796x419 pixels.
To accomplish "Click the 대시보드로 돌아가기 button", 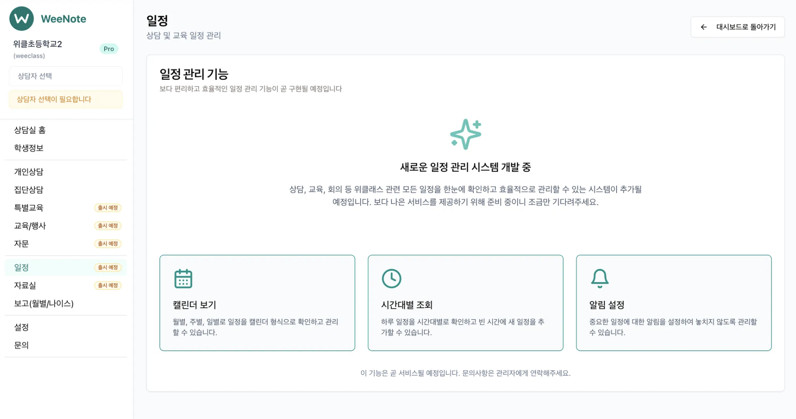I will coord(737,27).
